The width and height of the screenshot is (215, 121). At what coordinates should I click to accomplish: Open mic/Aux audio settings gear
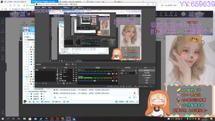(x=116, y=74)
